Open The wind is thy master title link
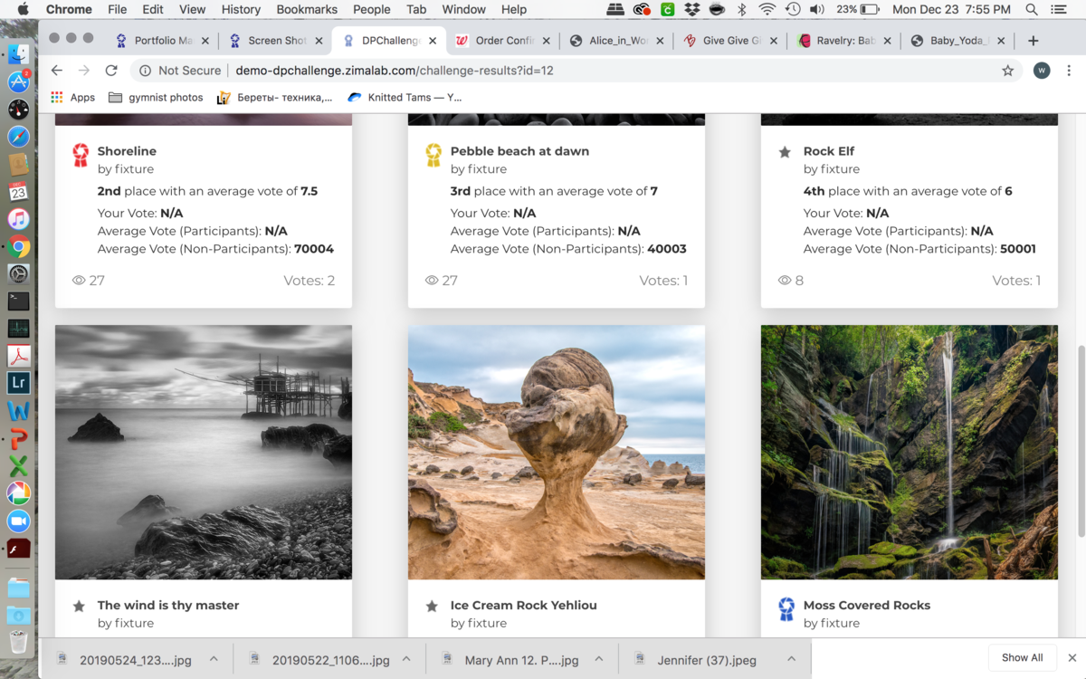Image resolution: width=1086 pixels, height=679 pixels. pos(168,605)
